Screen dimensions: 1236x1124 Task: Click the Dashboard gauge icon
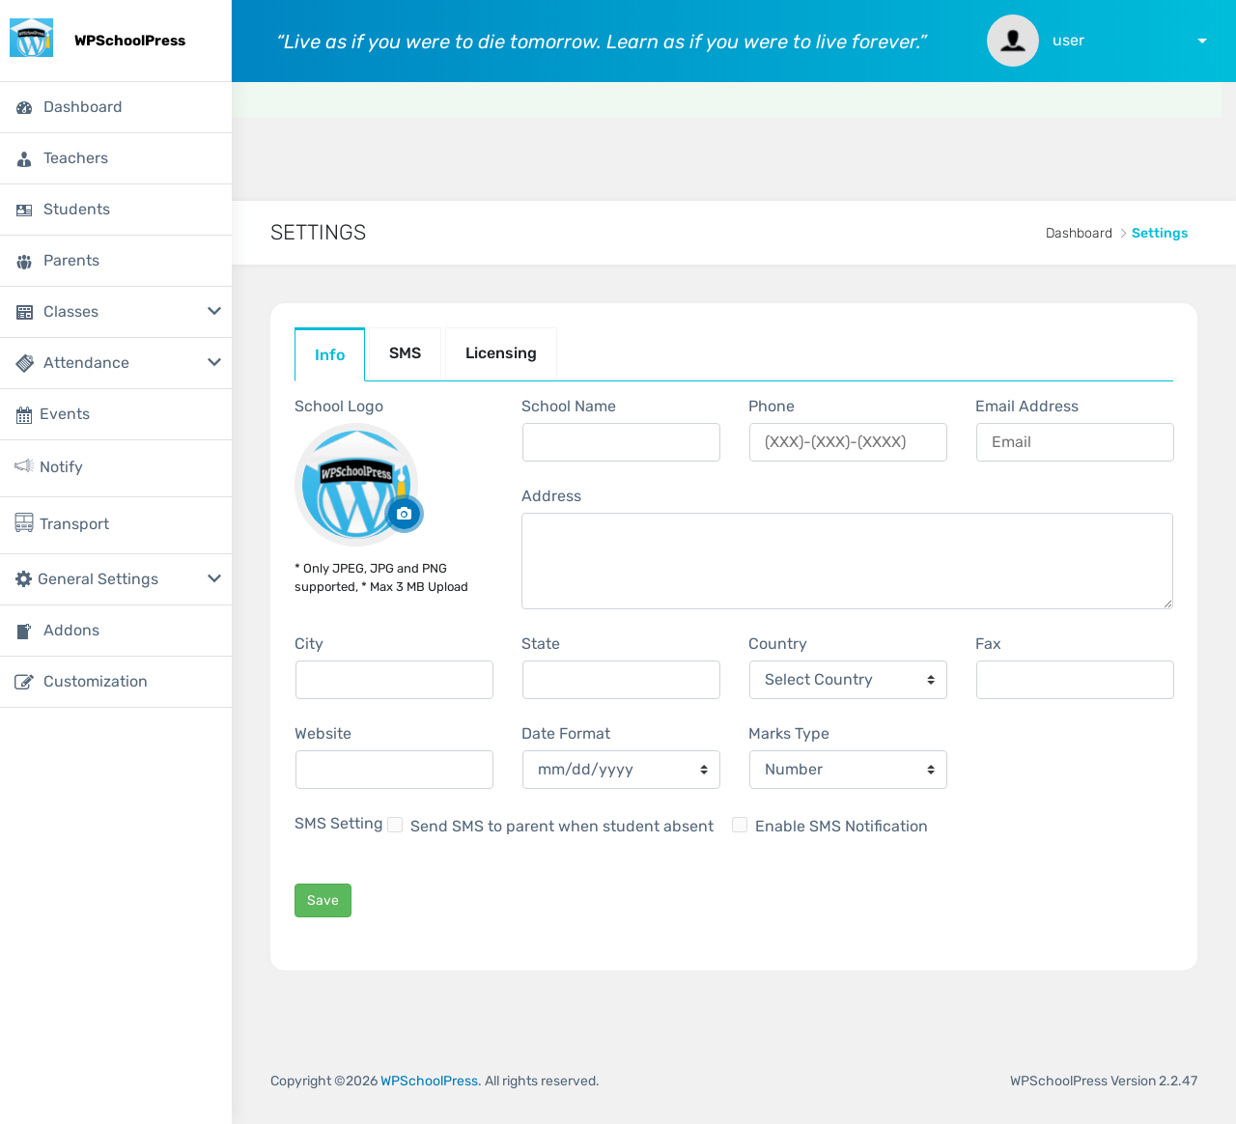pos(24,108)
